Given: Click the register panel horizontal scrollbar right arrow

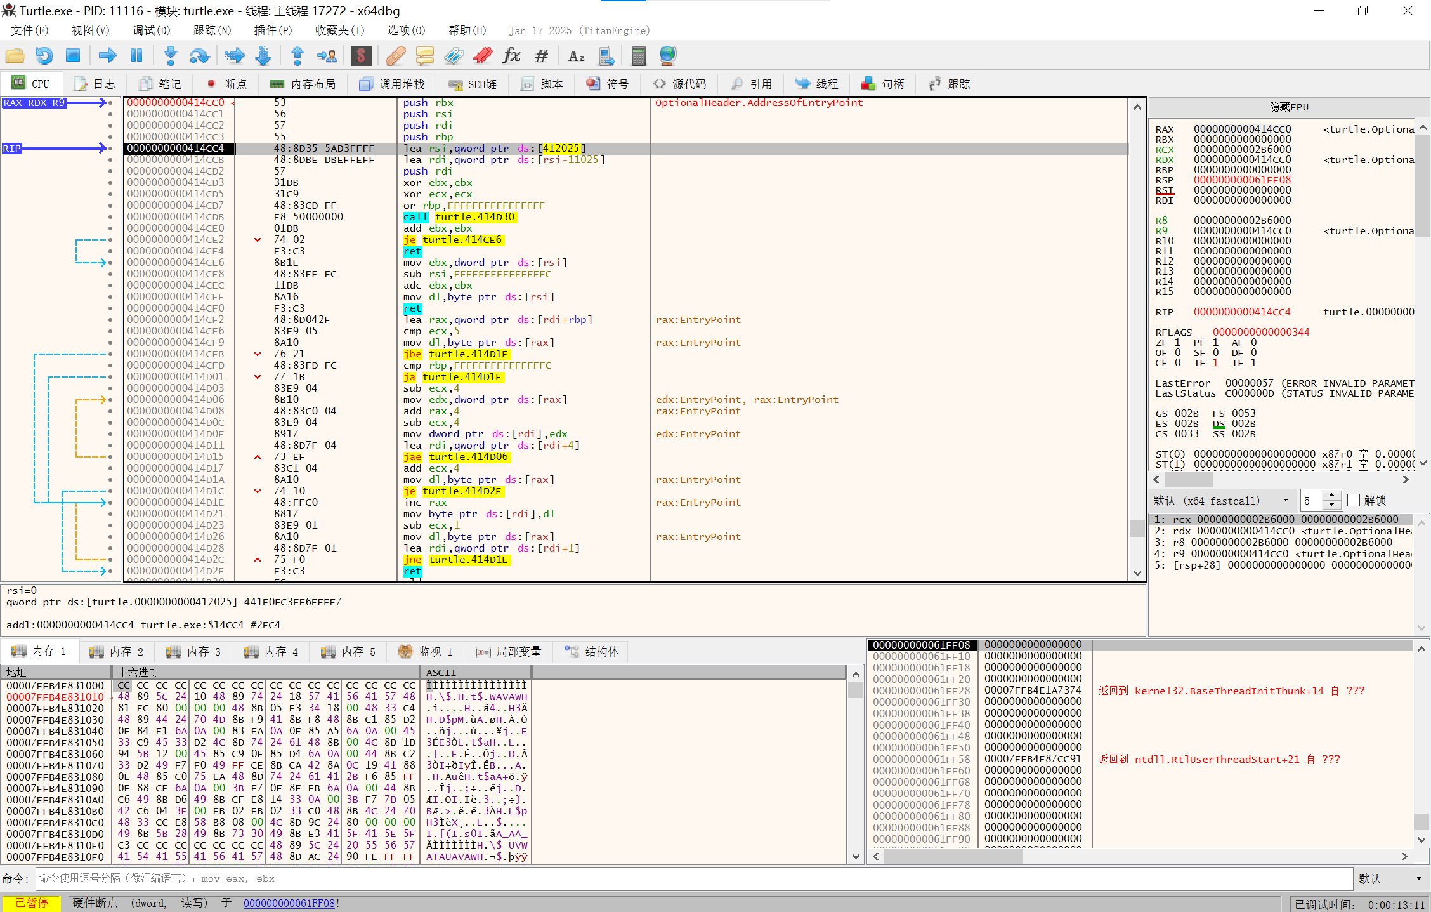Looking at the screenshot, I should pos(1406,480).
